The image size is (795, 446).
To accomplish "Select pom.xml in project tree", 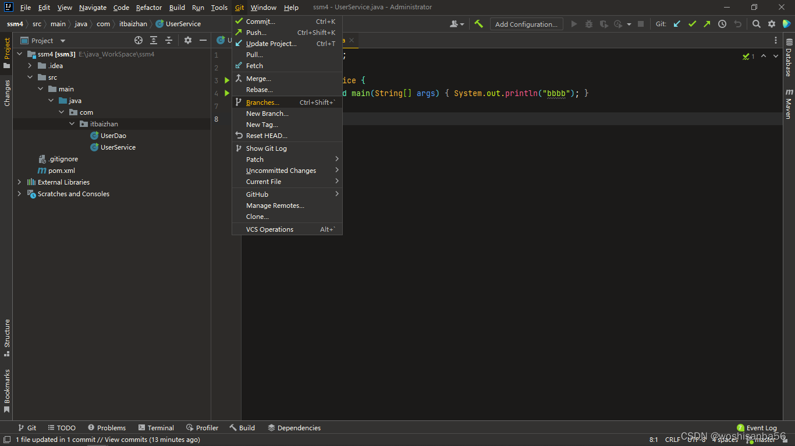I will pos(56,171).
